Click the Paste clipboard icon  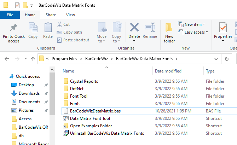(x=48, y=27)
